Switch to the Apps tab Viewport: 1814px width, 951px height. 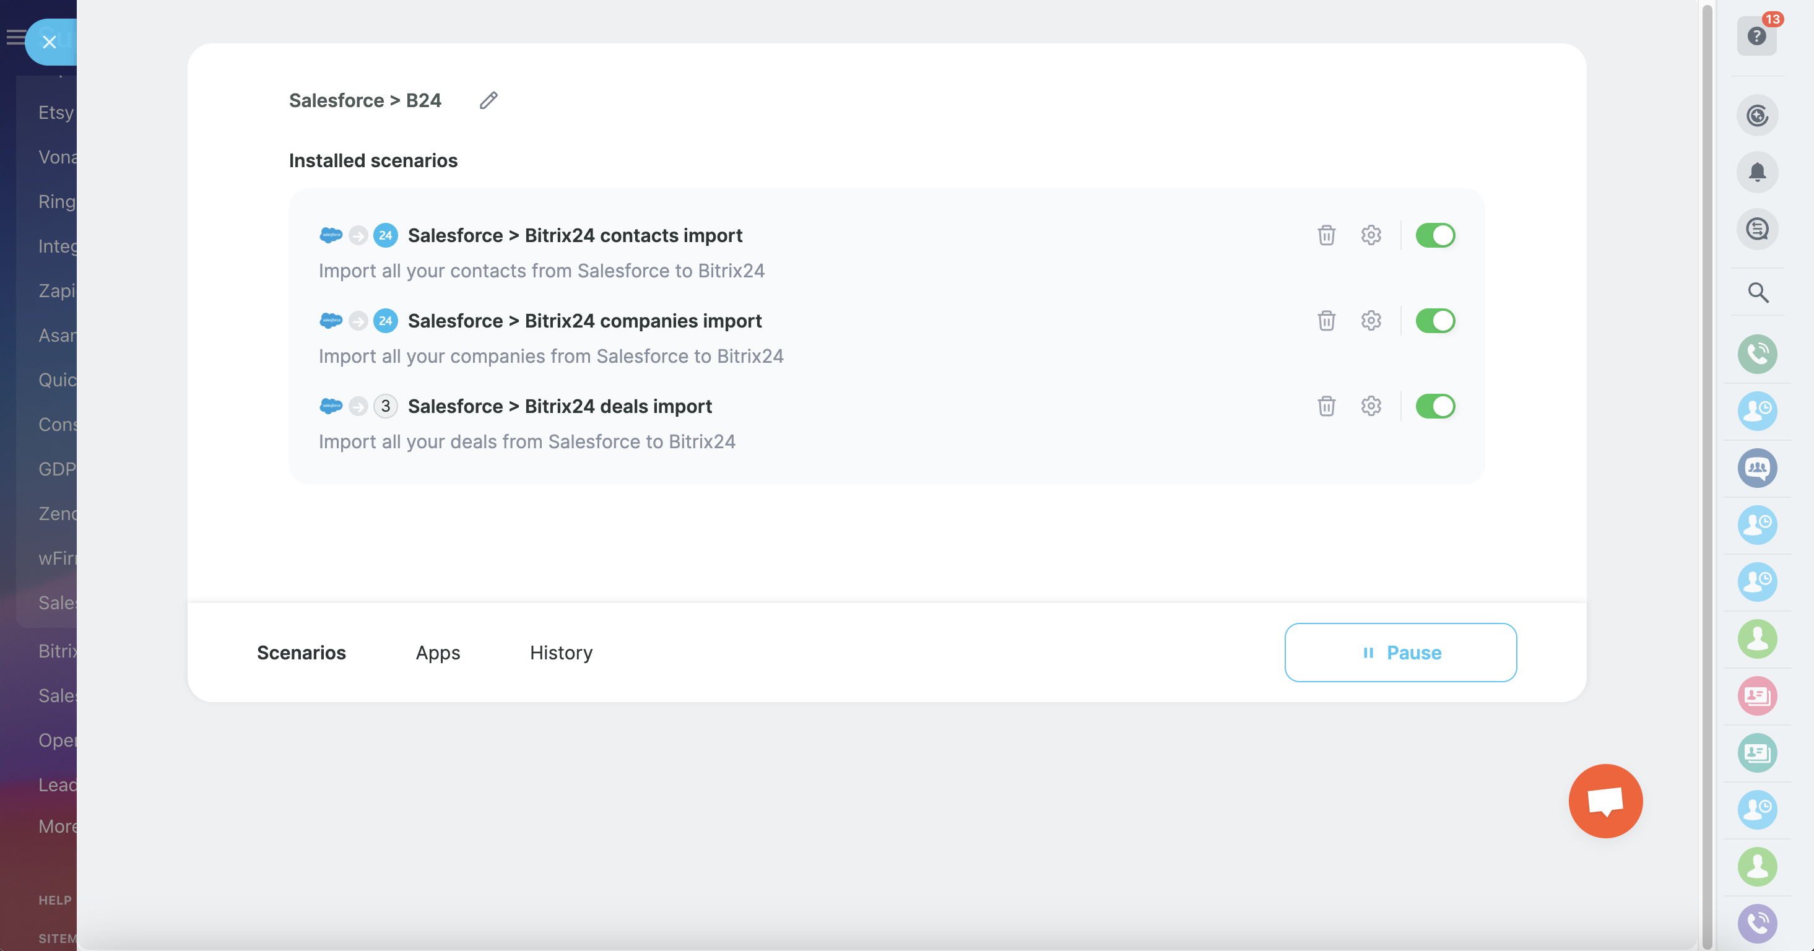tap(437, 653)
